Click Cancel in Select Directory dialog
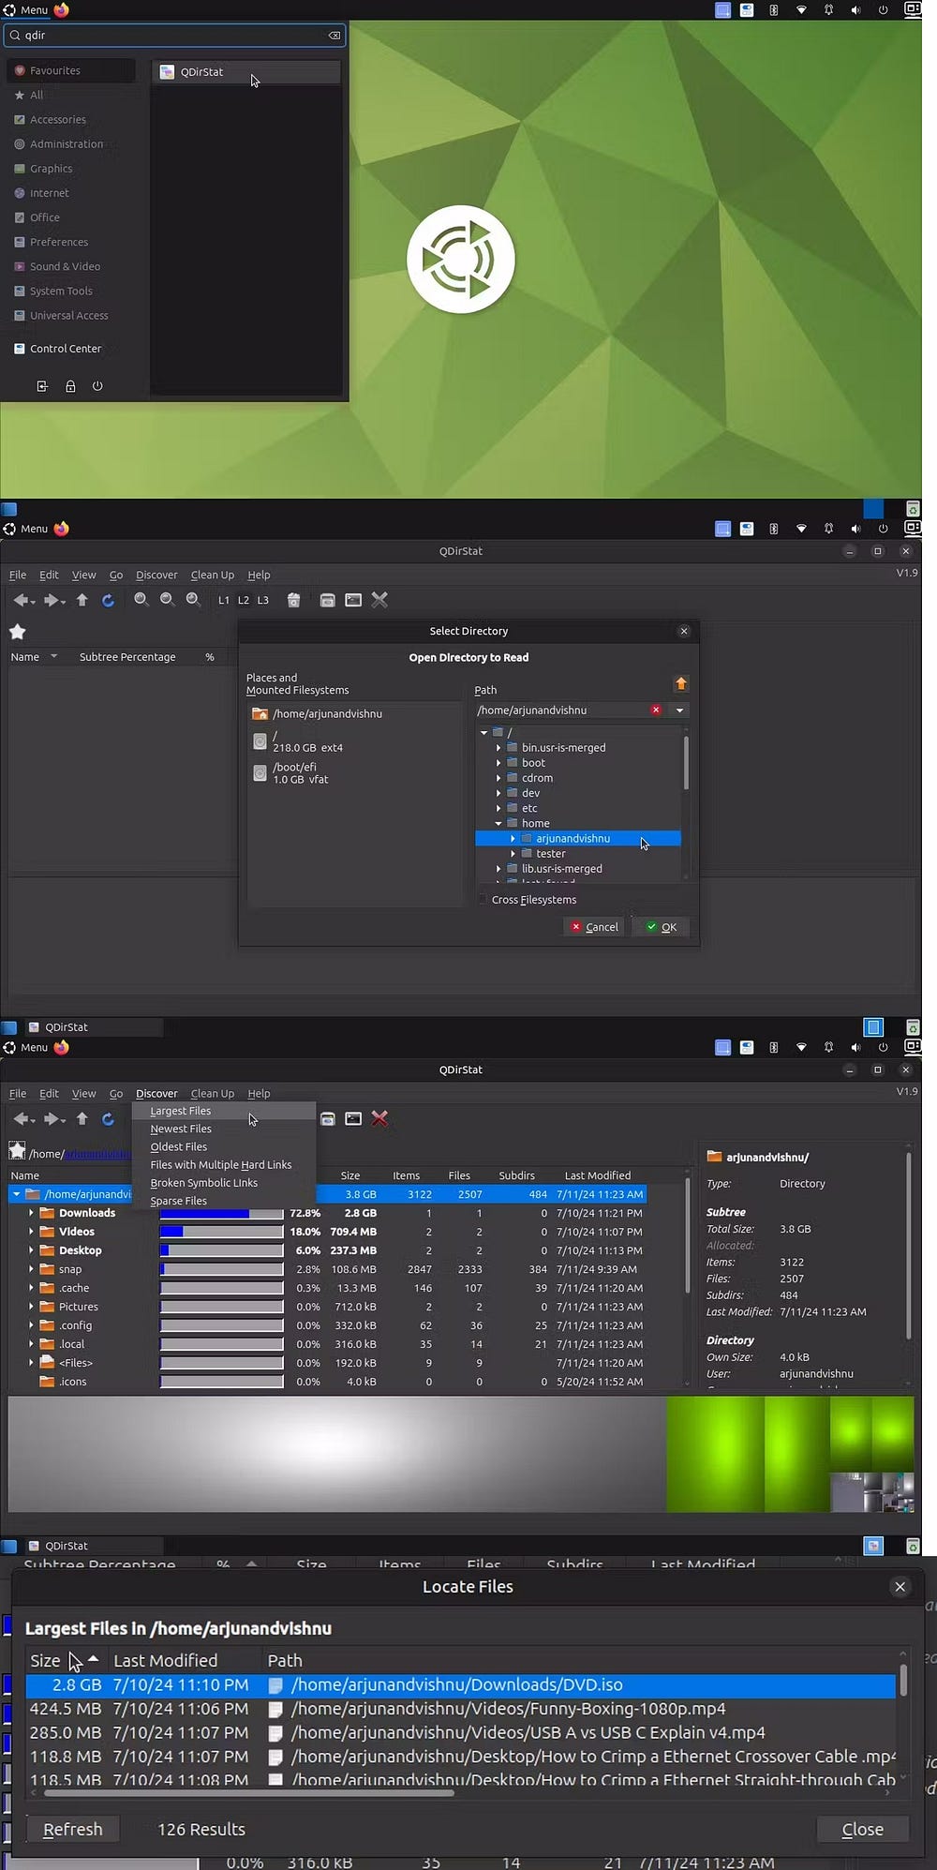Viewport: 937px width, 1870px height. click(x=594, y=927)
